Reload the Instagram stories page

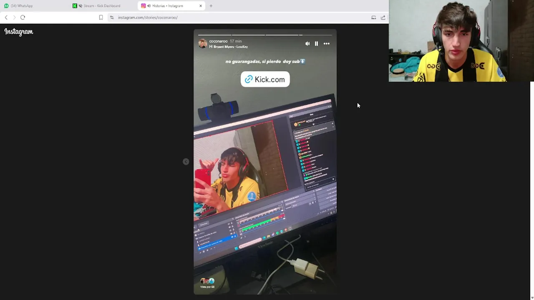[x=23, y=17]
